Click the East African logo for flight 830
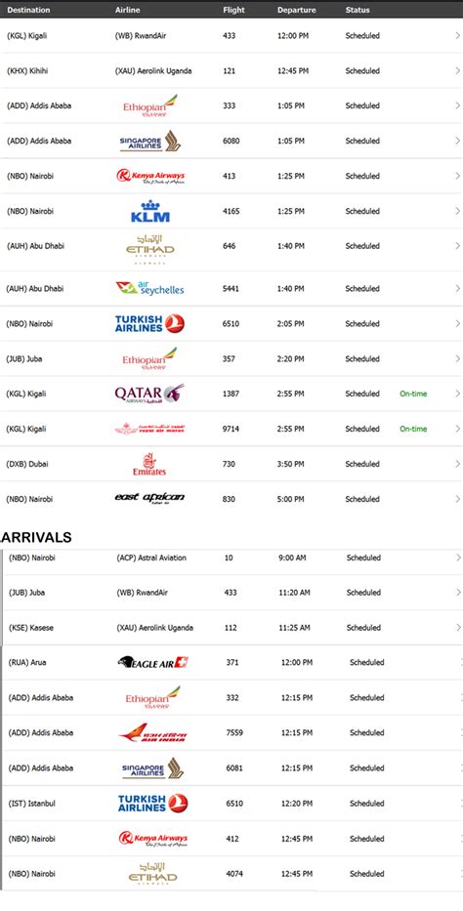Image resolution: width=463 pixels, height=911 pixels. [x=149, y=498]
